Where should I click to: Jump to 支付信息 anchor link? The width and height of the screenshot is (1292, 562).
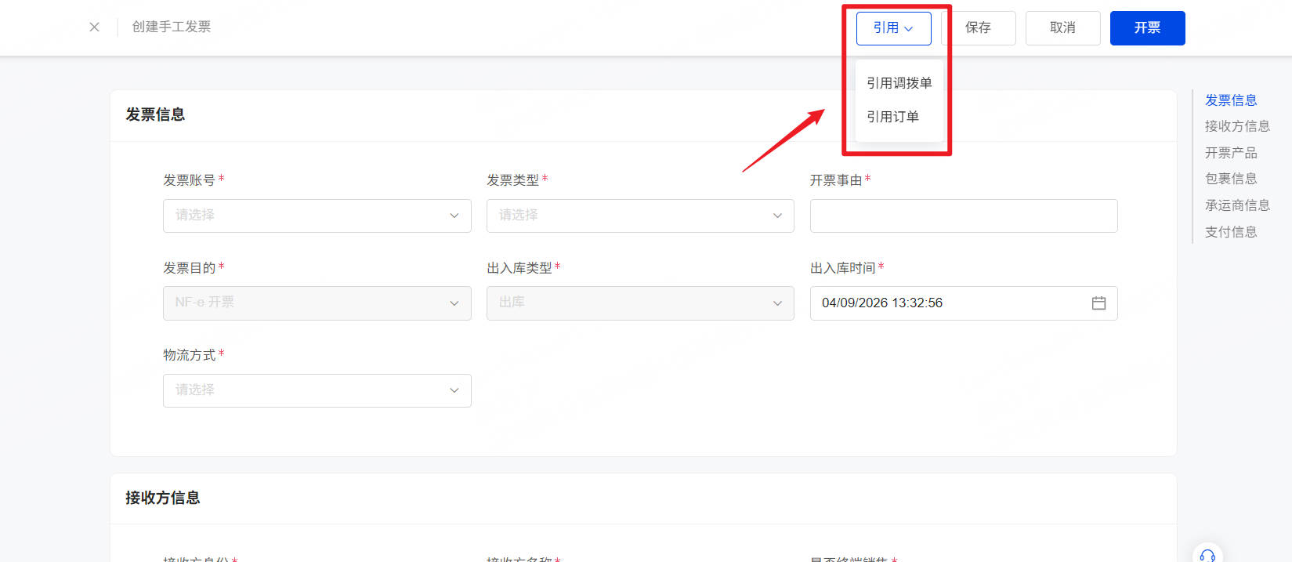(x=1231, y=232)
